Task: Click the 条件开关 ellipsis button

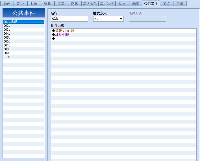Action: pos(164,19)
